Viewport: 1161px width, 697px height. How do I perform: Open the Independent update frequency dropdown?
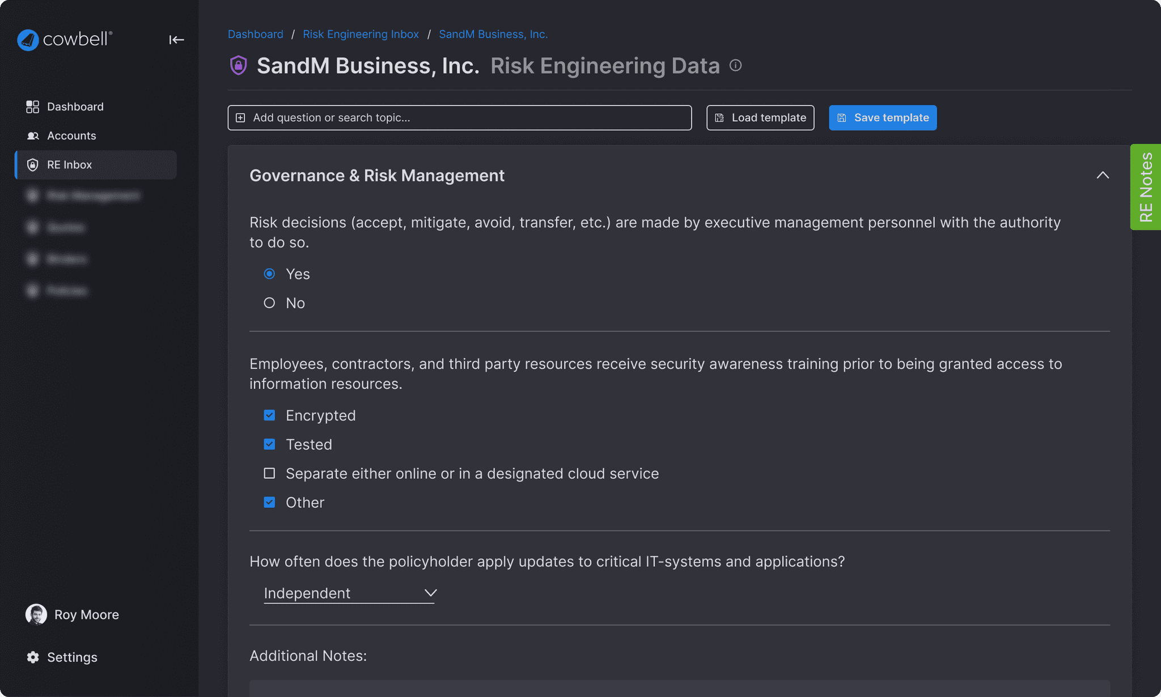[x=349, y=593]
